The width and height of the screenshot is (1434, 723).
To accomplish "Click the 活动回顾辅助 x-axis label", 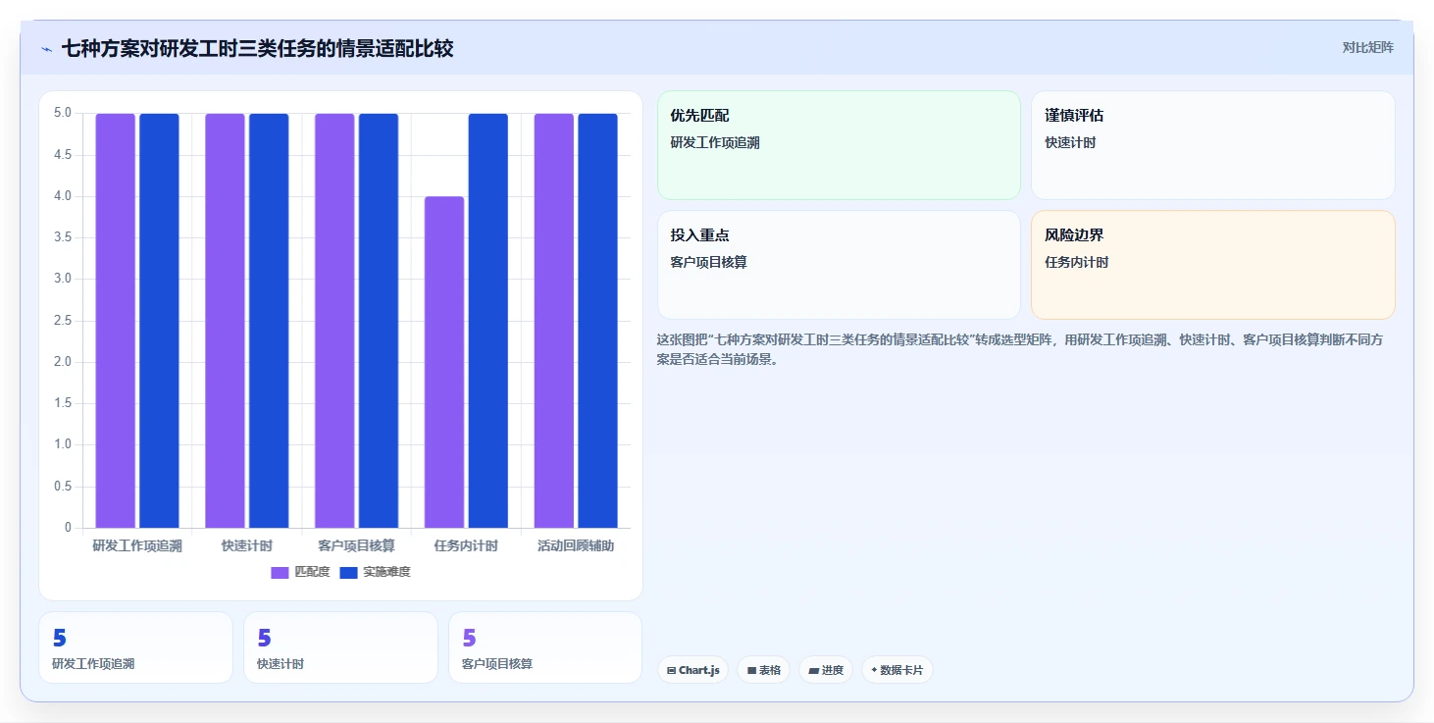I will click(x=576, y=545).
